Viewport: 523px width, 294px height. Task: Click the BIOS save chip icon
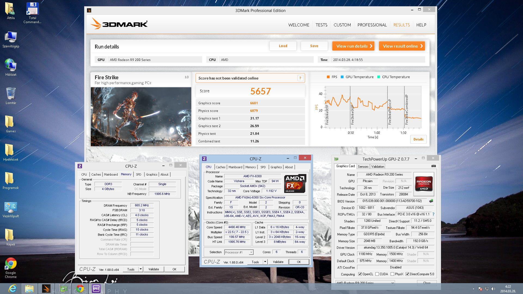tap(431, 201)
